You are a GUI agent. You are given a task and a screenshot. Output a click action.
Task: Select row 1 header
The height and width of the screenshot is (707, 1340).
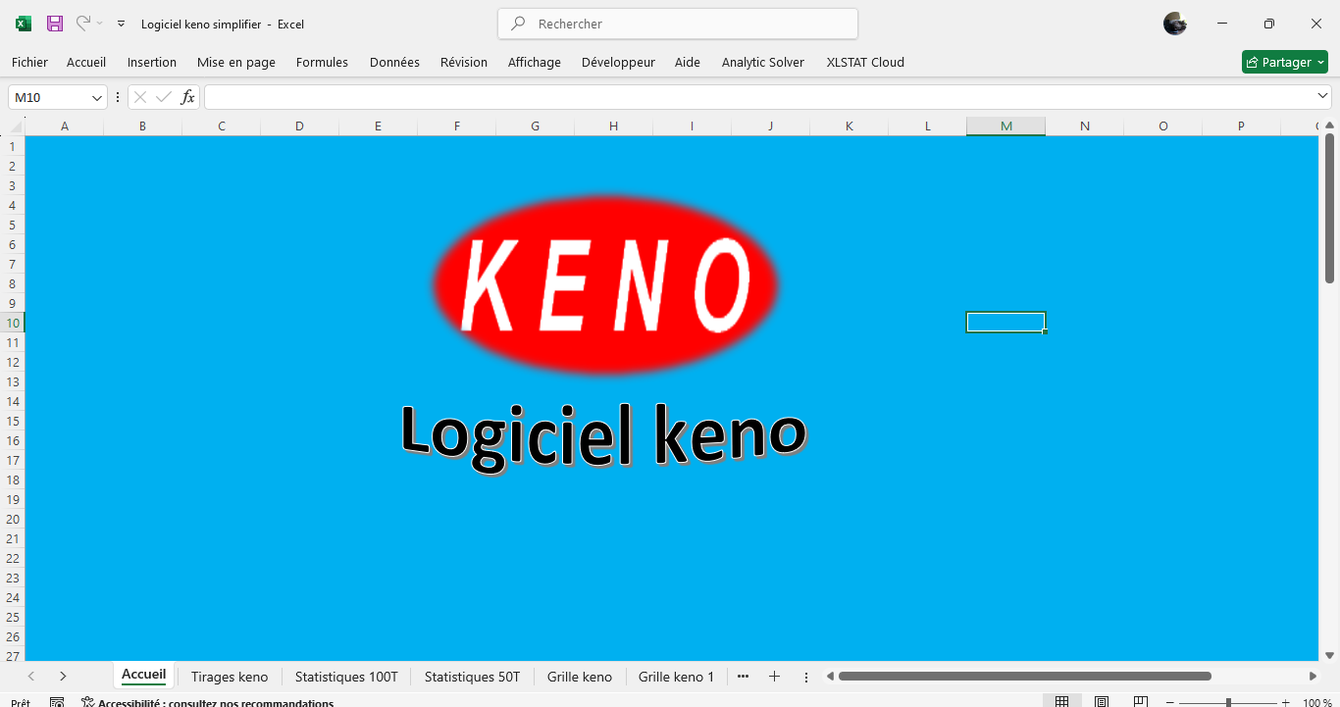pos(13,146)
